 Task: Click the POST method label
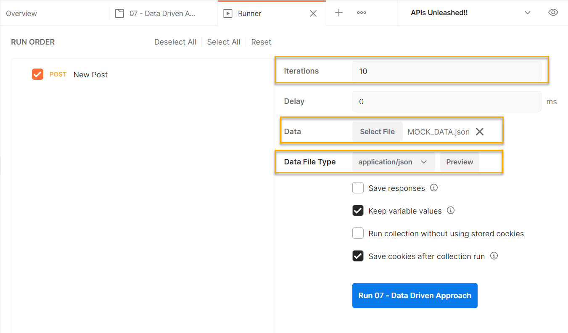(x=58, y=74)
